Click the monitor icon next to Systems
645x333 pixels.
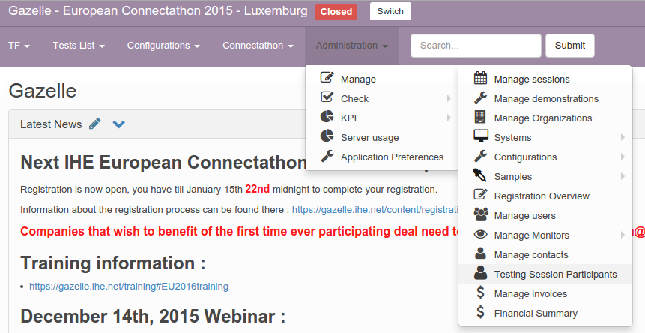click(481, 136)
